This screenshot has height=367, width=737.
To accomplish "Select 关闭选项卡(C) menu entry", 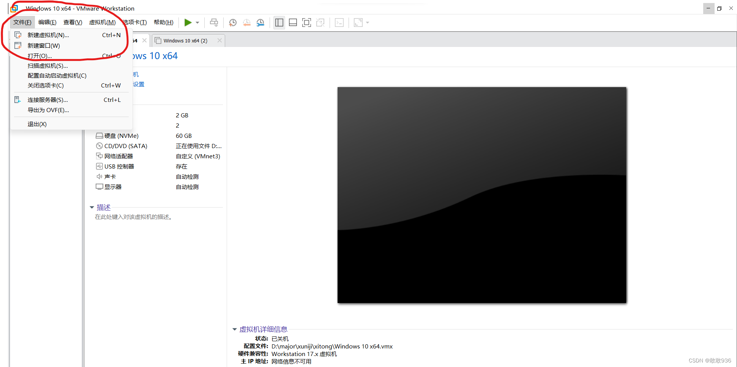I will click(71, 86).
